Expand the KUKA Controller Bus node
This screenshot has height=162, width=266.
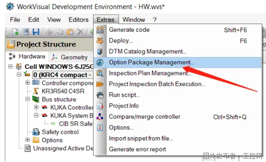tap(36, 107)
